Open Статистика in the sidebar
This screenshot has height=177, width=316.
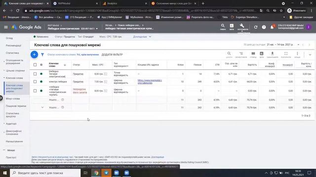12,53
